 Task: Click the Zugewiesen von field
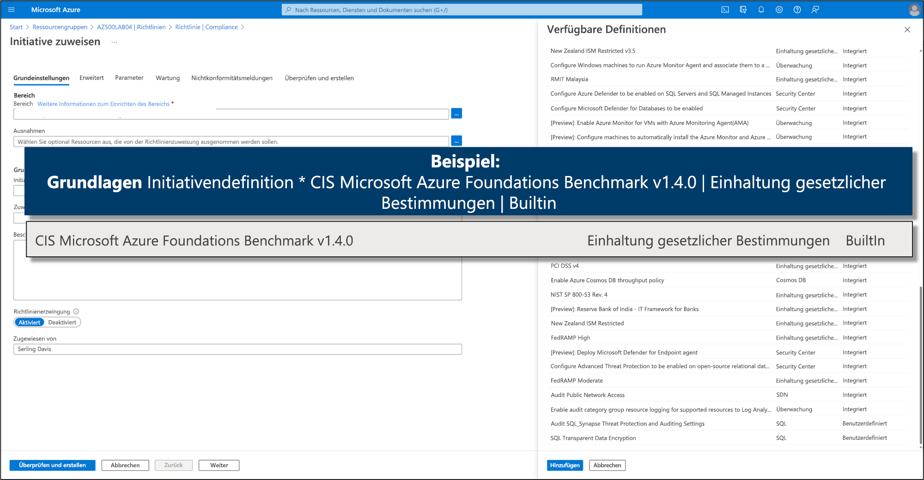[237, 349]
